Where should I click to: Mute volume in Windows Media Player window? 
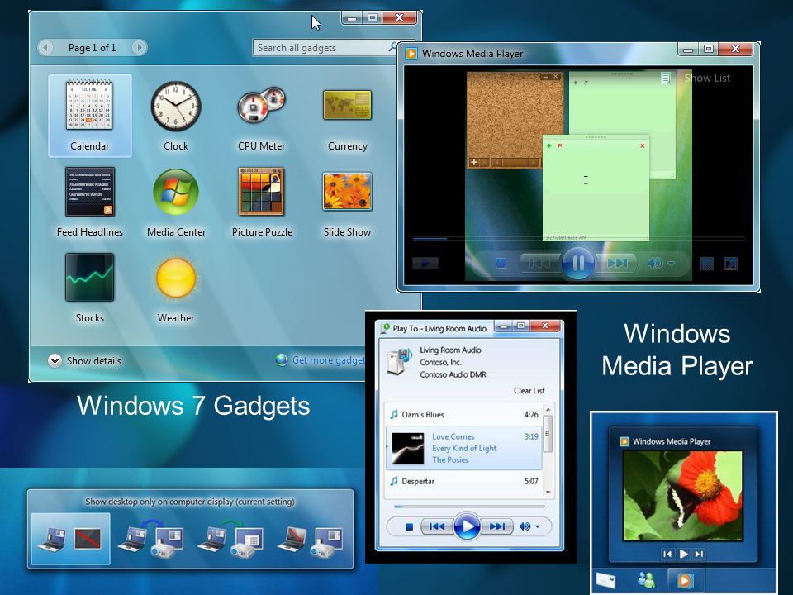pyautogui.click(x=654, y=263)
